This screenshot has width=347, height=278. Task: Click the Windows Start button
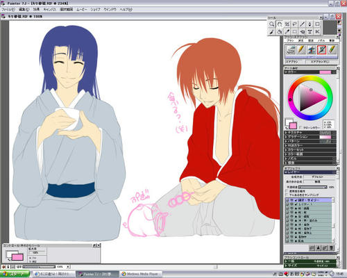pos(15,274)
